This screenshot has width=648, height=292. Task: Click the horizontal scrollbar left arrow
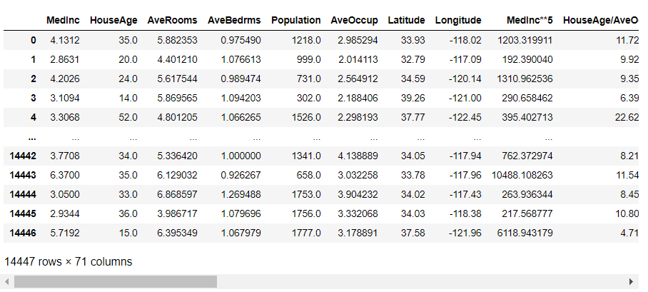[7, 282]
